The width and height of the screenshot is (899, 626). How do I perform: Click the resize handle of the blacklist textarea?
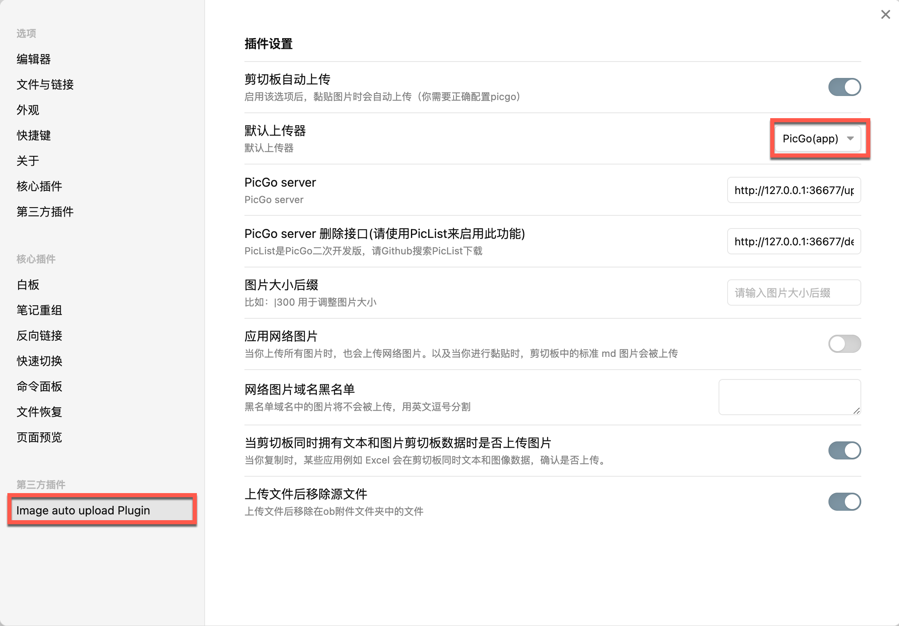pos(856,411)
